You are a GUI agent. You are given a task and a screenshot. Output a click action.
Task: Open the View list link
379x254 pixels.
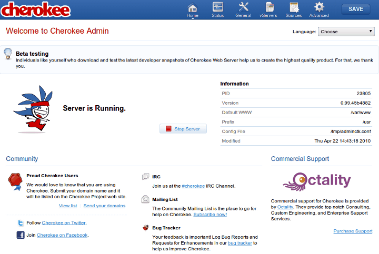pos(68,206)
